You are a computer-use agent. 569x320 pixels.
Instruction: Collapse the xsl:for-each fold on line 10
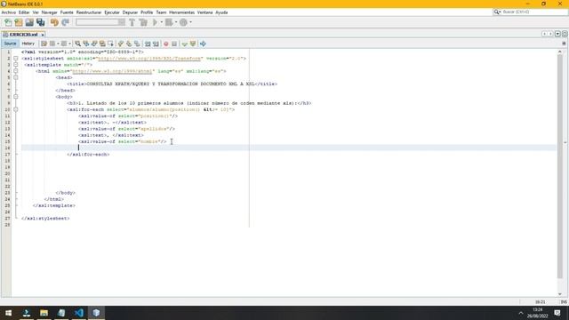[x=16, y=109]
